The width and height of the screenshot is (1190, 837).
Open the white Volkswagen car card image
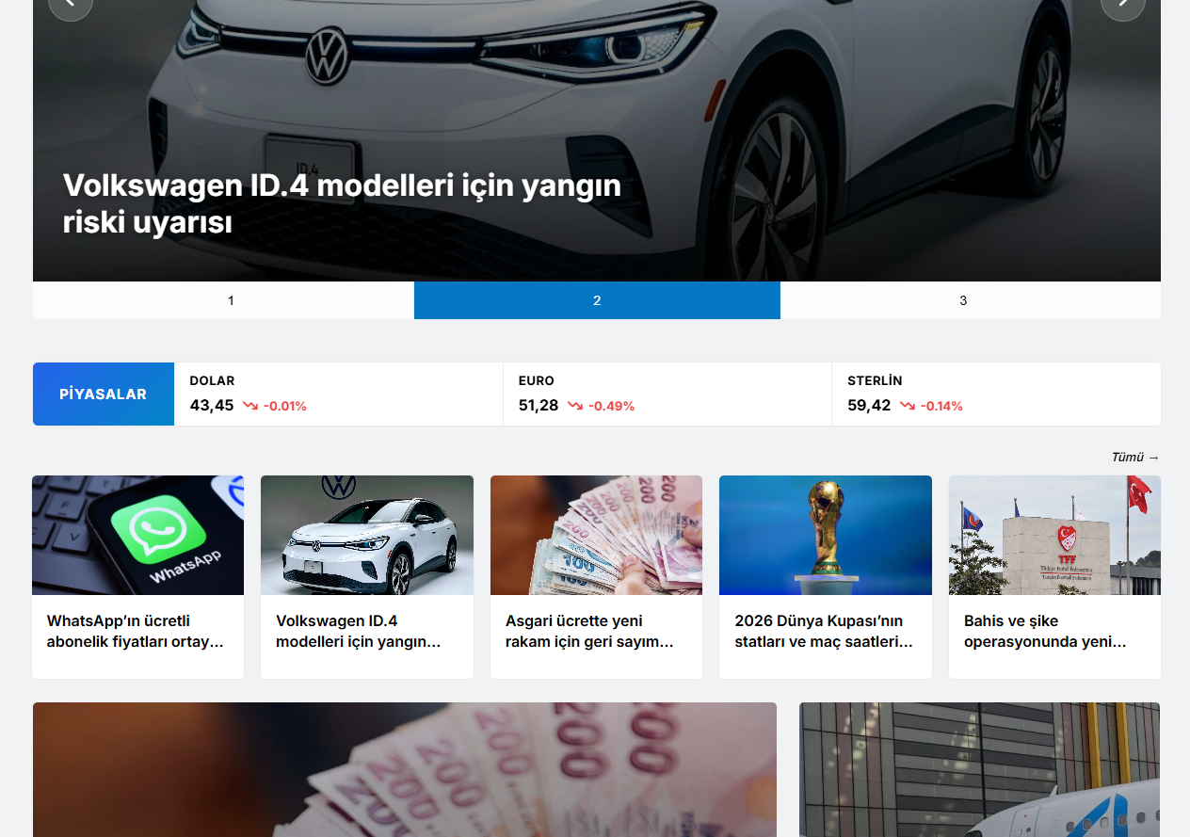367,535
